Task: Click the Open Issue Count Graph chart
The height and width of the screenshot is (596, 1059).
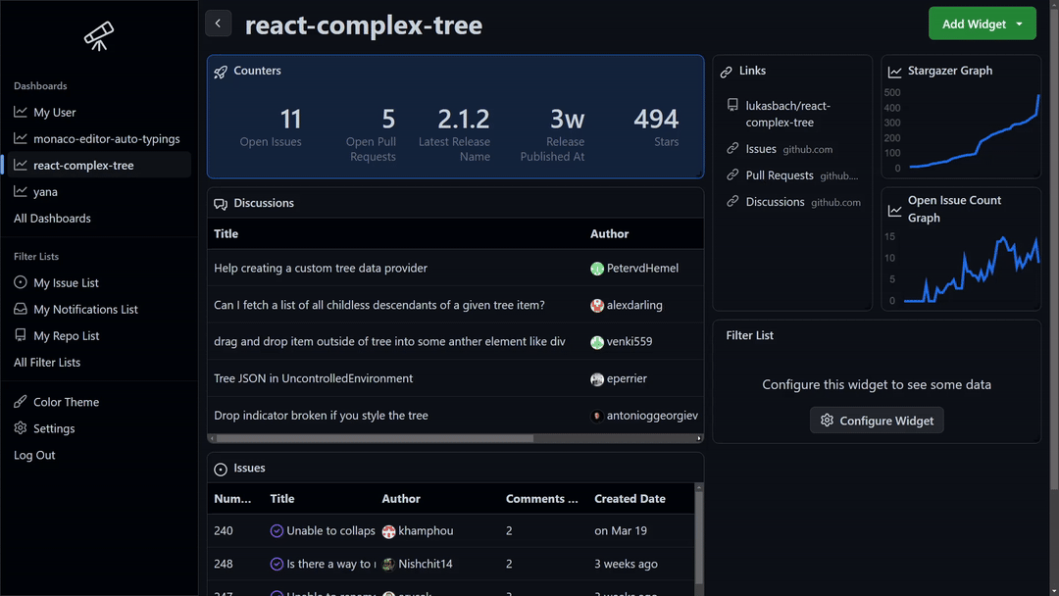Action: [x=962, y=269]
